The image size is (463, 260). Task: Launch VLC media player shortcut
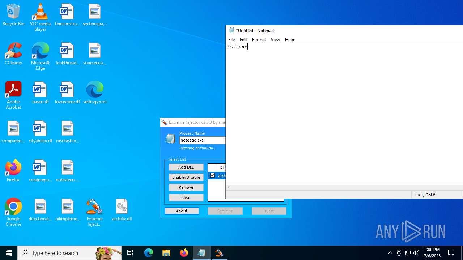40,17
